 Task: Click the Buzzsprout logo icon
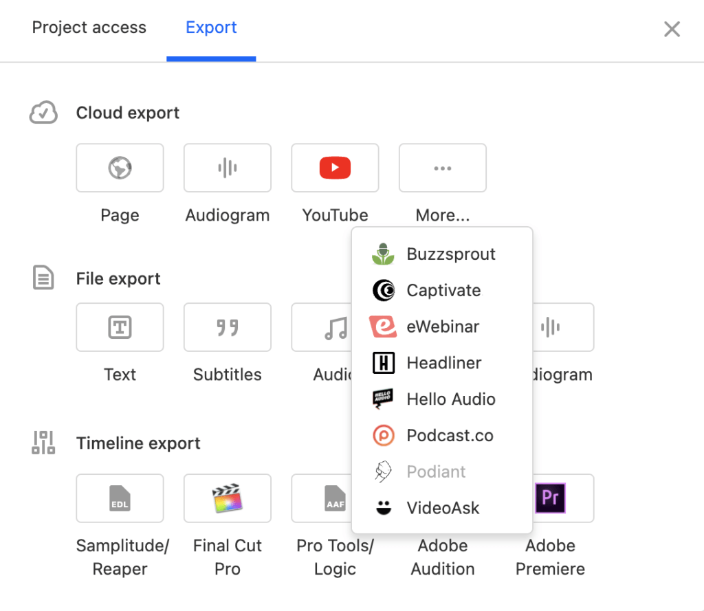pyautogui.click(x=383, y=254)
